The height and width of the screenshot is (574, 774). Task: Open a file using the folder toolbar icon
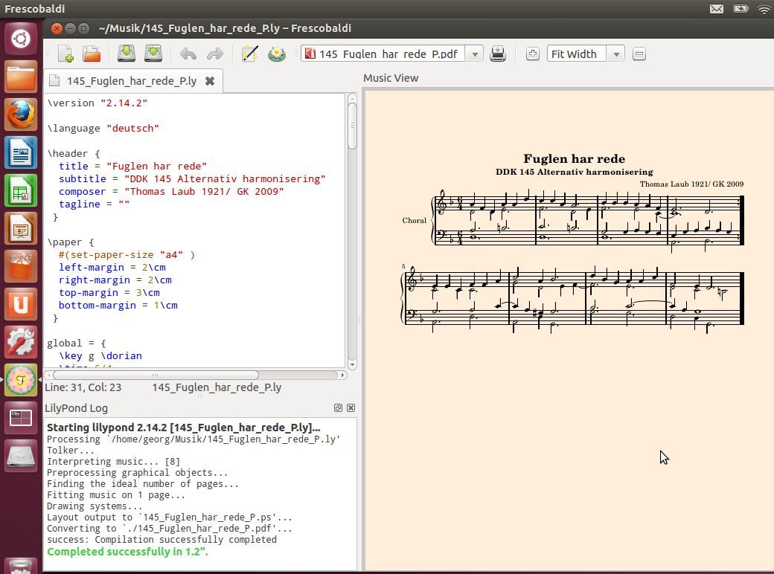tap(92, 54)
